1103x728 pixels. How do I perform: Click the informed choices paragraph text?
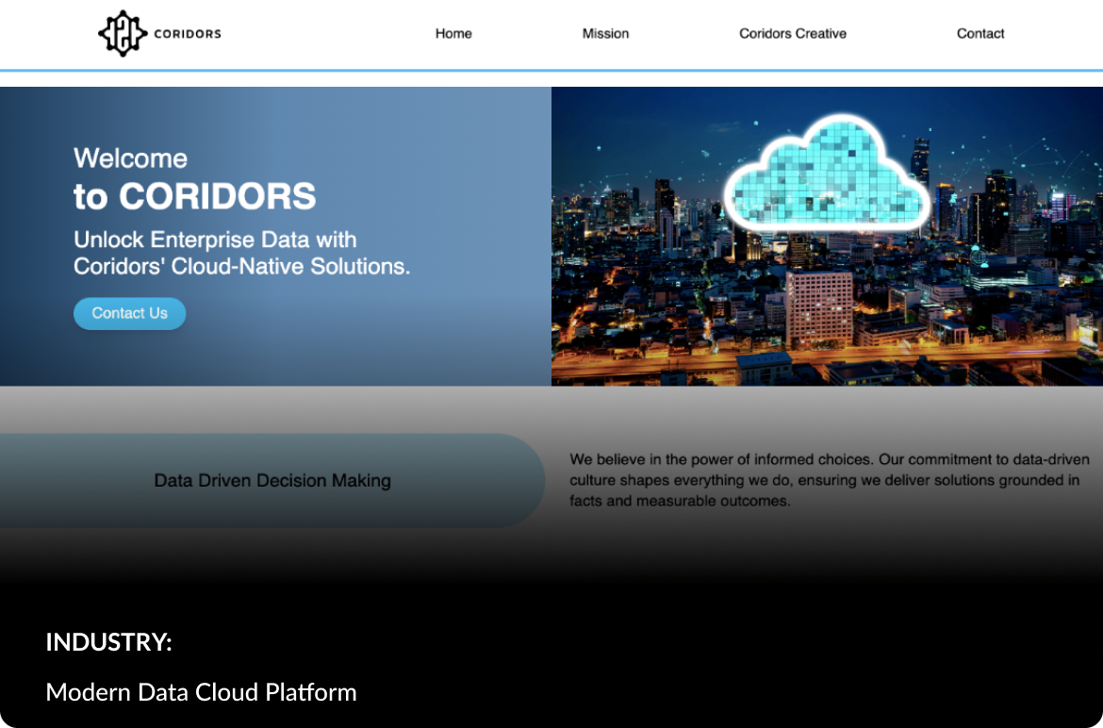[824, 480]
